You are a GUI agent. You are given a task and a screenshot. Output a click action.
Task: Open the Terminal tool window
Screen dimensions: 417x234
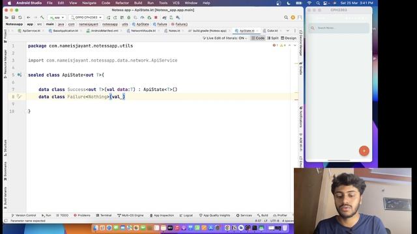click(104, 215)
